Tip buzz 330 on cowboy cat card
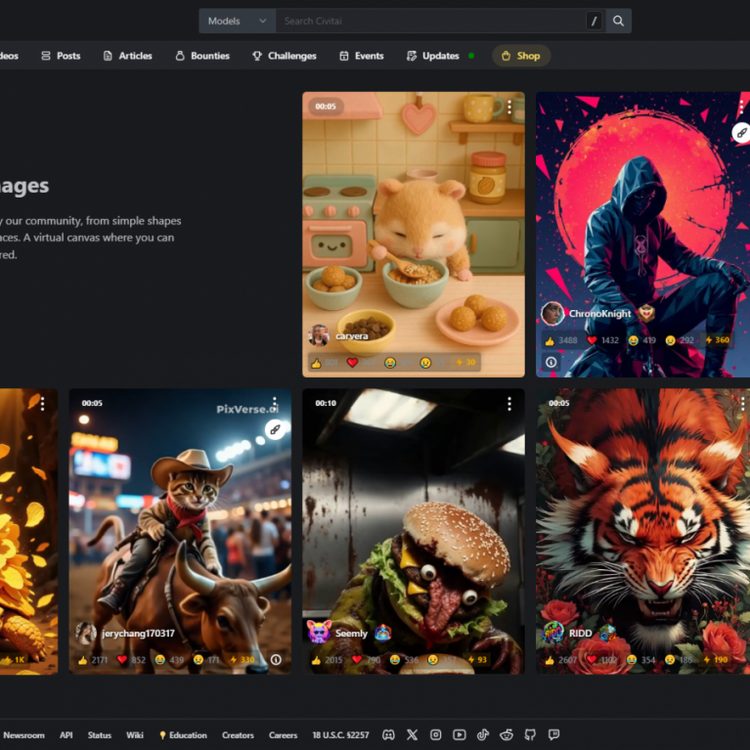750x750 pixels. tap(243, 660)
